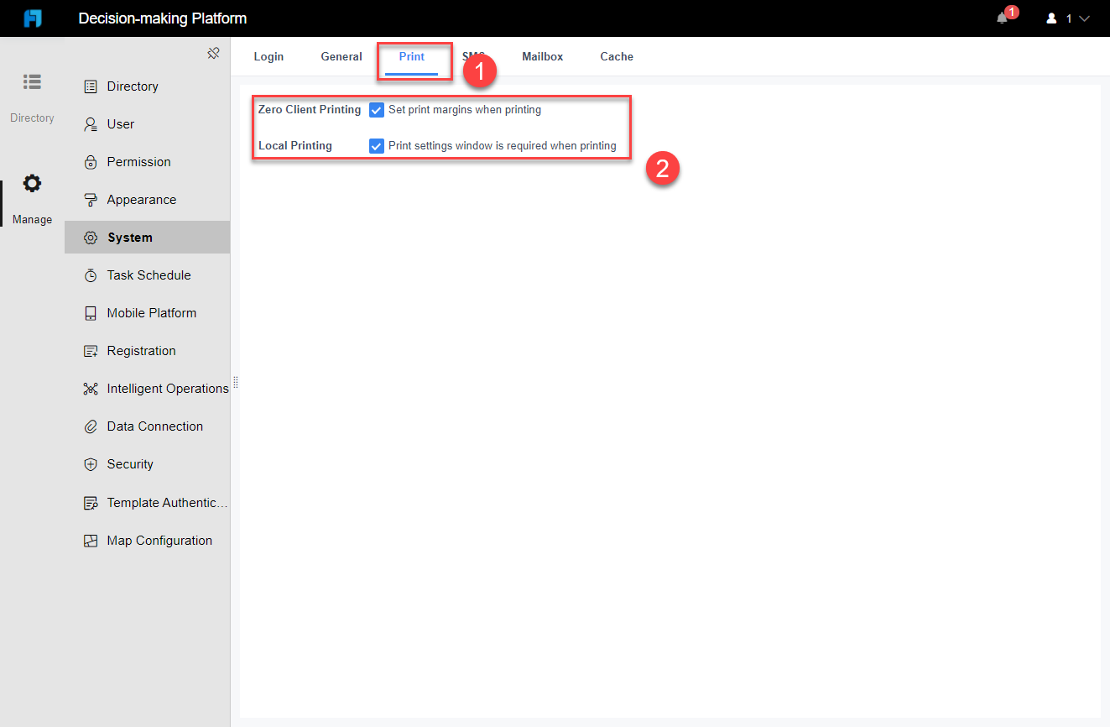This screenshot has height=727, width=1110.
Task: Click the Security shield icon
Action: [90, 463]
